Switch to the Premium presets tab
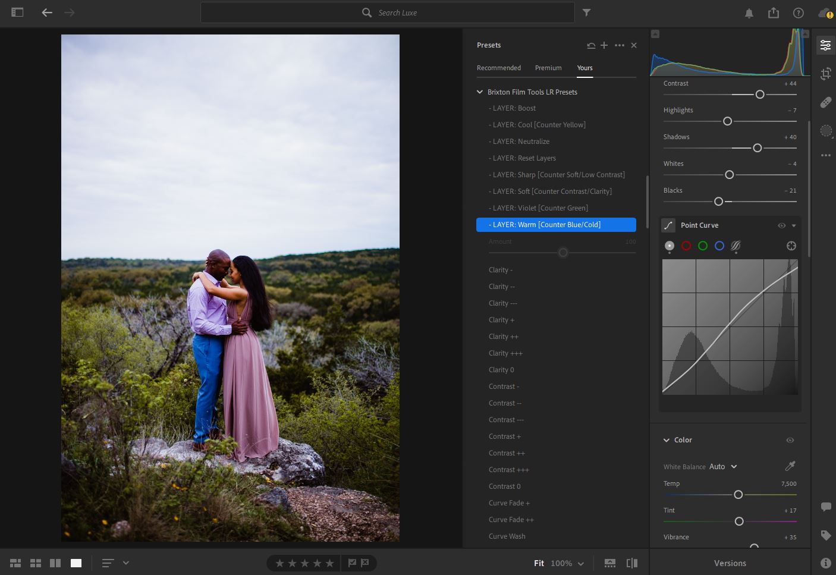This screenshot has width=836, height=575. [548, 68]
